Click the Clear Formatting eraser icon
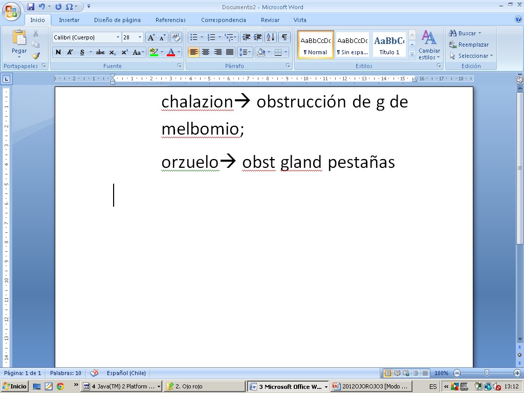 pos(176,37)
